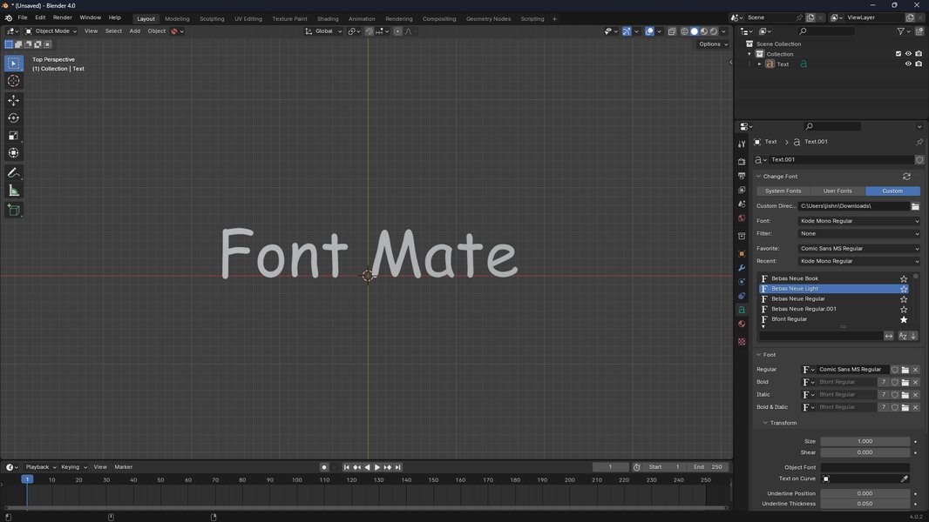
Task: Open the Object properties tab
Action: pos(742,254)
